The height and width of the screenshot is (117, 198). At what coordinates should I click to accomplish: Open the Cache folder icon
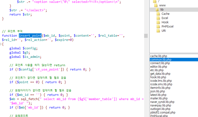coord(159,14)
